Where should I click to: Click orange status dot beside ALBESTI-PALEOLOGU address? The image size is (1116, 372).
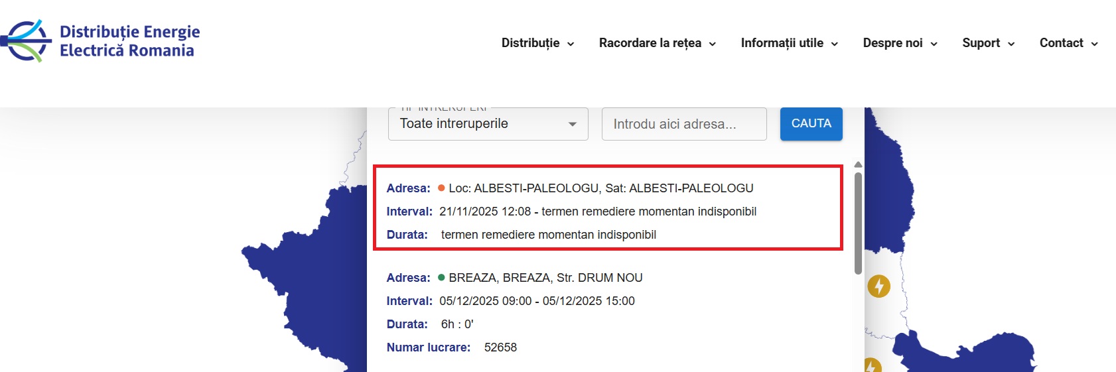coord(441,188)
